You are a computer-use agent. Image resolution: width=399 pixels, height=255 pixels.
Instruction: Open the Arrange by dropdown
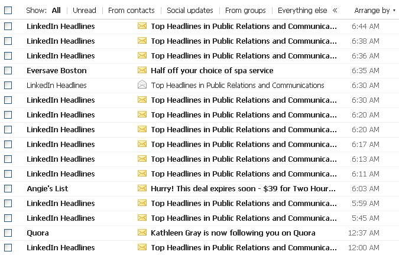[375, 11]
